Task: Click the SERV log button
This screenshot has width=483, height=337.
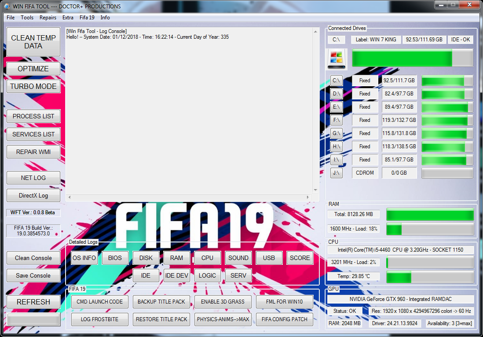Action: (238, 275)
